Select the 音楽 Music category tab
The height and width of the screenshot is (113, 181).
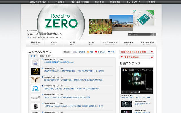coord(91,43)
